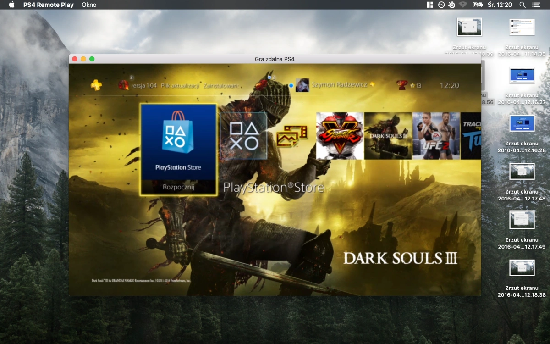550x344 pixels.
Task: Open the PlayStation Plus icon
Action: [96, 85]
